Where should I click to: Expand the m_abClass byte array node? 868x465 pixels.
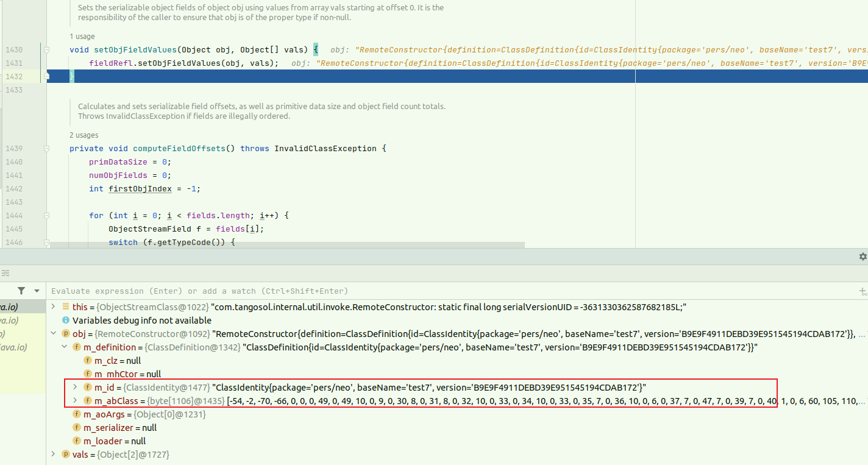pyautogui.click(x=75, y=400)
